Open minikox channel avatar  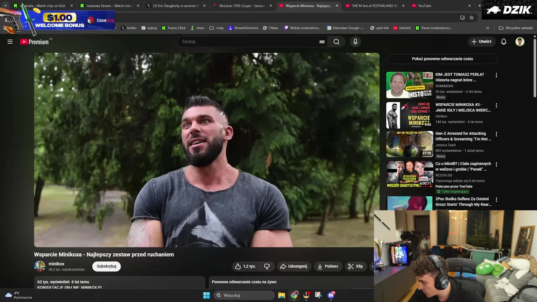[x=40, y=266]
